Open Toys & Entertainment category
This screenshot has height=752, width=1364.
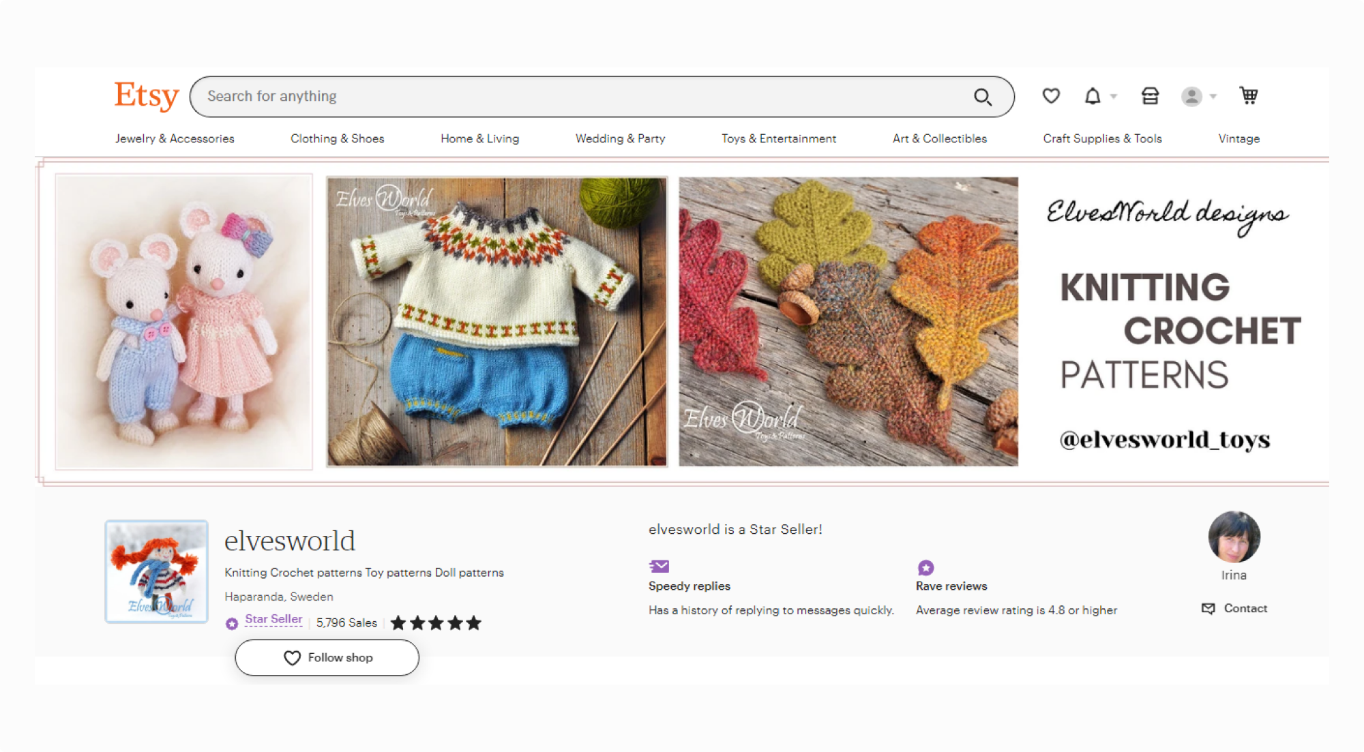tap(779, 138)
